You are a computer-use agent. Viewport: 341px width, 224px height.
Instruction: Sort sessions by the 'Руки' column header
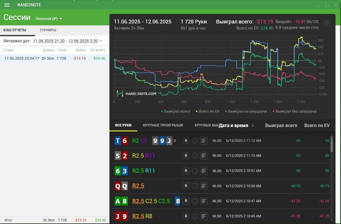[x=62, y=50]
